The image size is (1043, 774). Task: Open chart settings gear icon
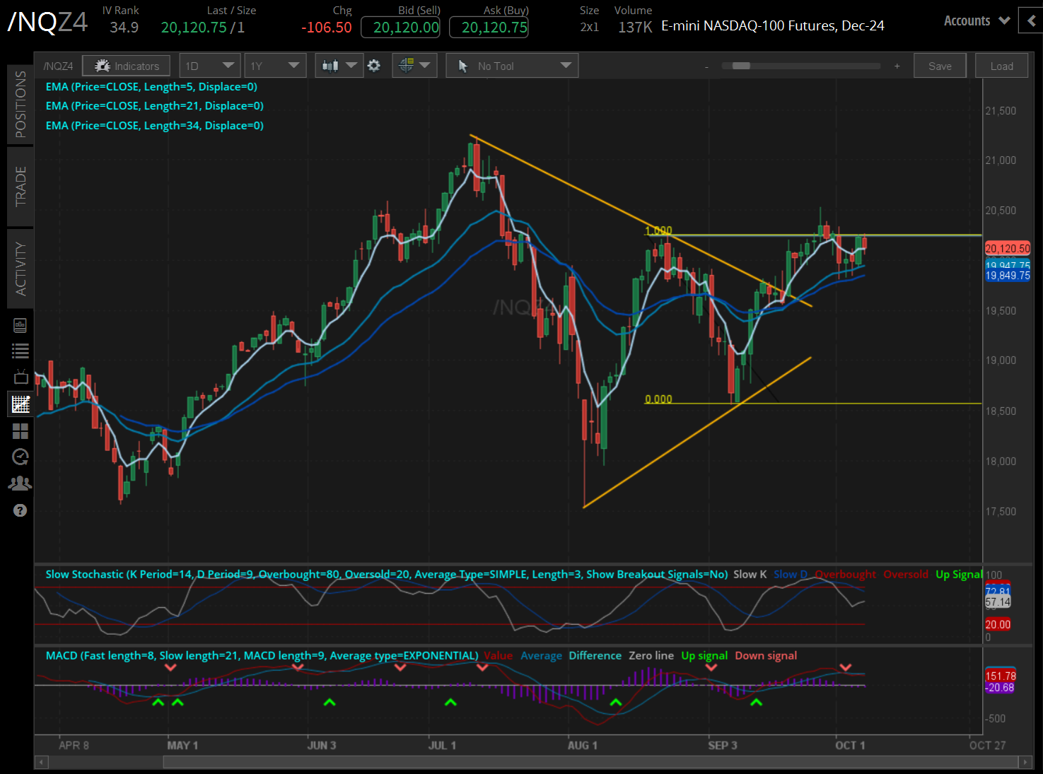(x=374, y=66)
